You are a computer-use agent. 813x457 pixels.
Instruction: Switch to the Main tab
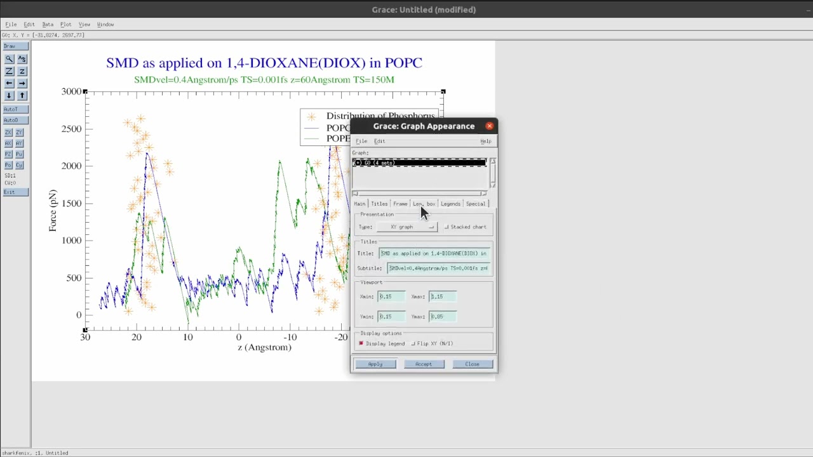pyautogui.click(x=359, y=204)
